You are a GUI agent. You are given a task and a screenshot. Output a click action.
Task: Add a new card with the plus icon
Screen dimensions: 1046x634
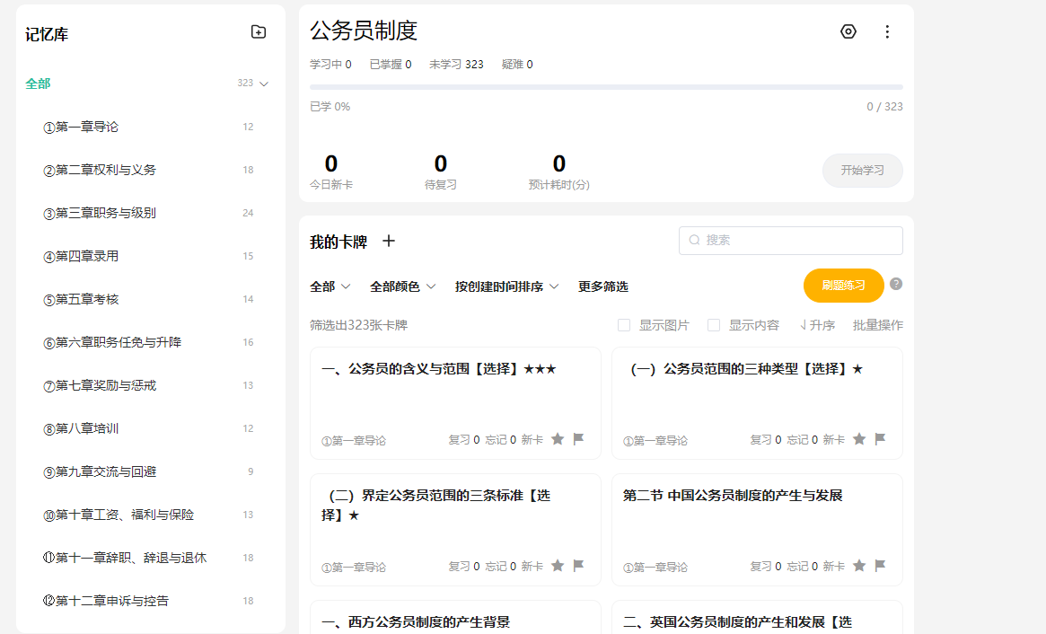coord(388,241)
